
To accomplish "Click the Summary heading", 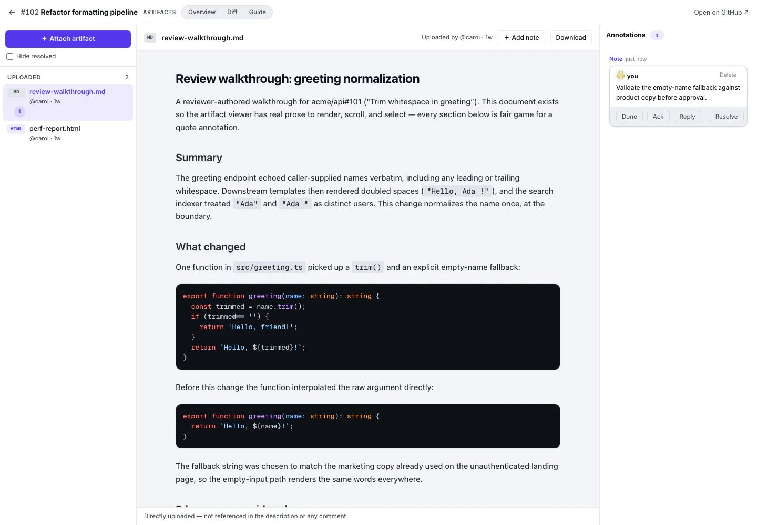I will [x=199, y=158].
